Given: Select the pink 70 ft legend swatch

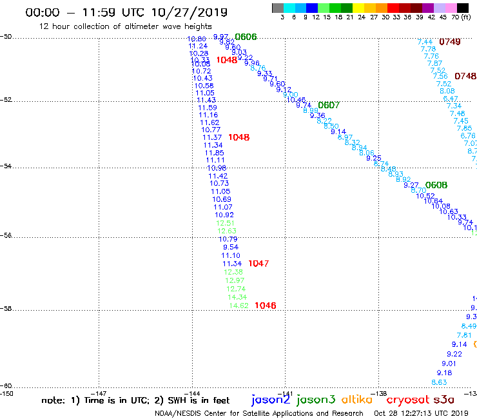Looking at the screenshot, I should (x=451, y=8).
